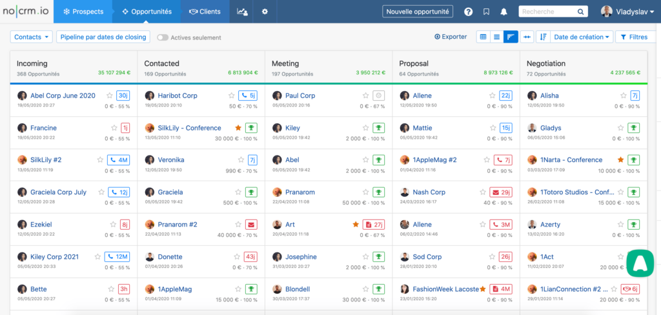Toggle the Actives seulement switch
This screenshot has height=315, width=661.
tap(162, 37)
